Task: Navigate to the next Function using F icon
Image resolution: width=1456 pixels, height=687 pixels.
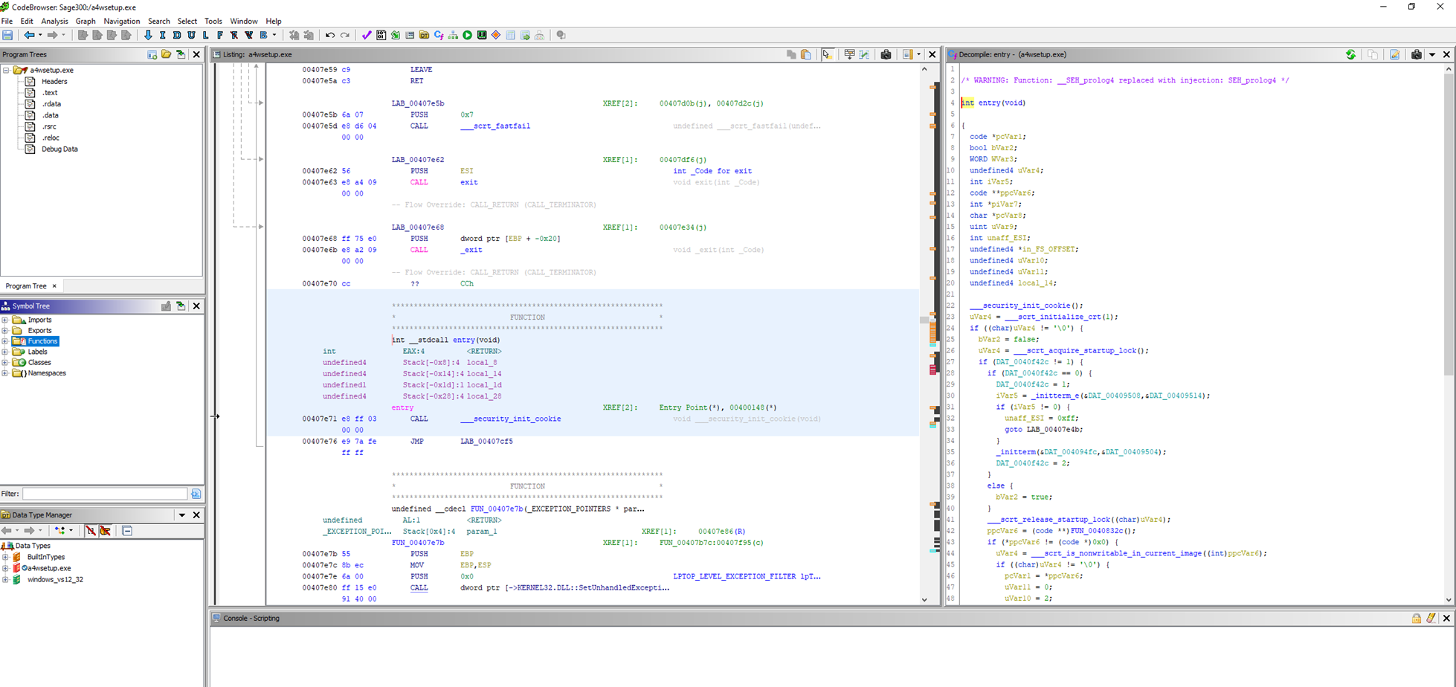Action: 220,35
